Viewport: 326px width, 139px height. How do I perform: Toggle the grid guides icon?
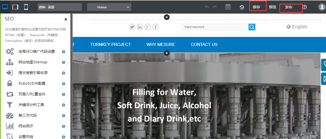tap(228, 7)
